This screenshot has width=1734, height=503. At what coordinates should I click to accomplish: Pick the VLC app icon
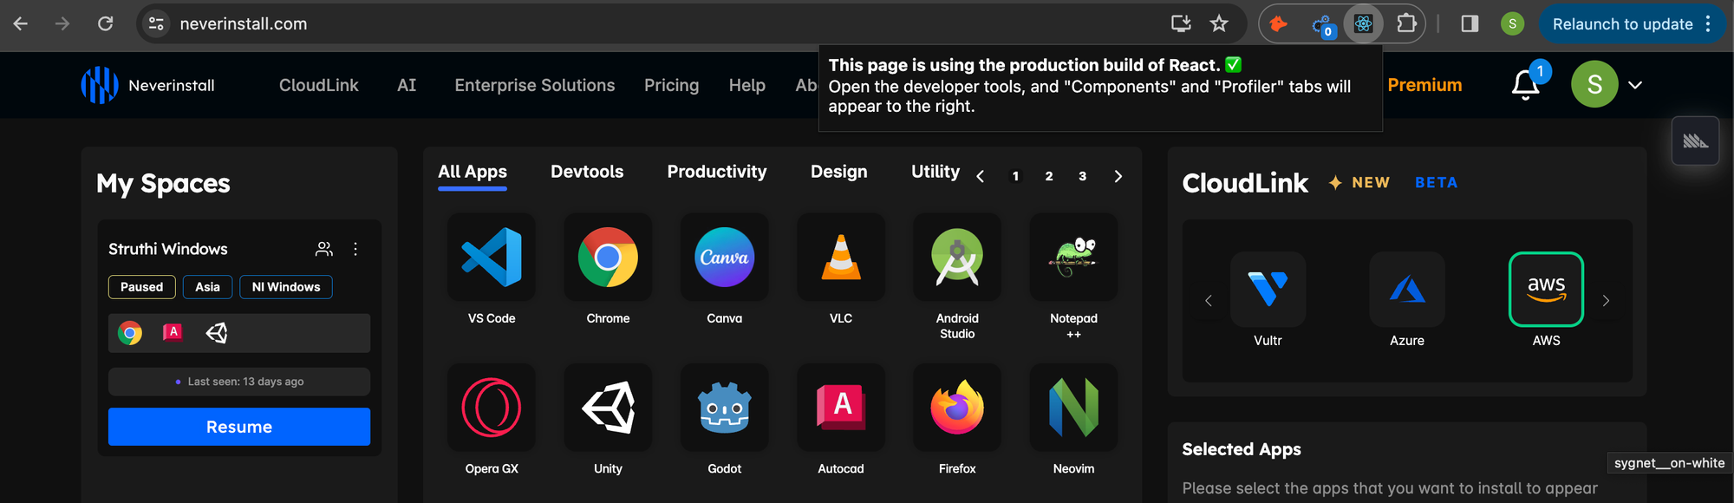click(x=841, y=258)
